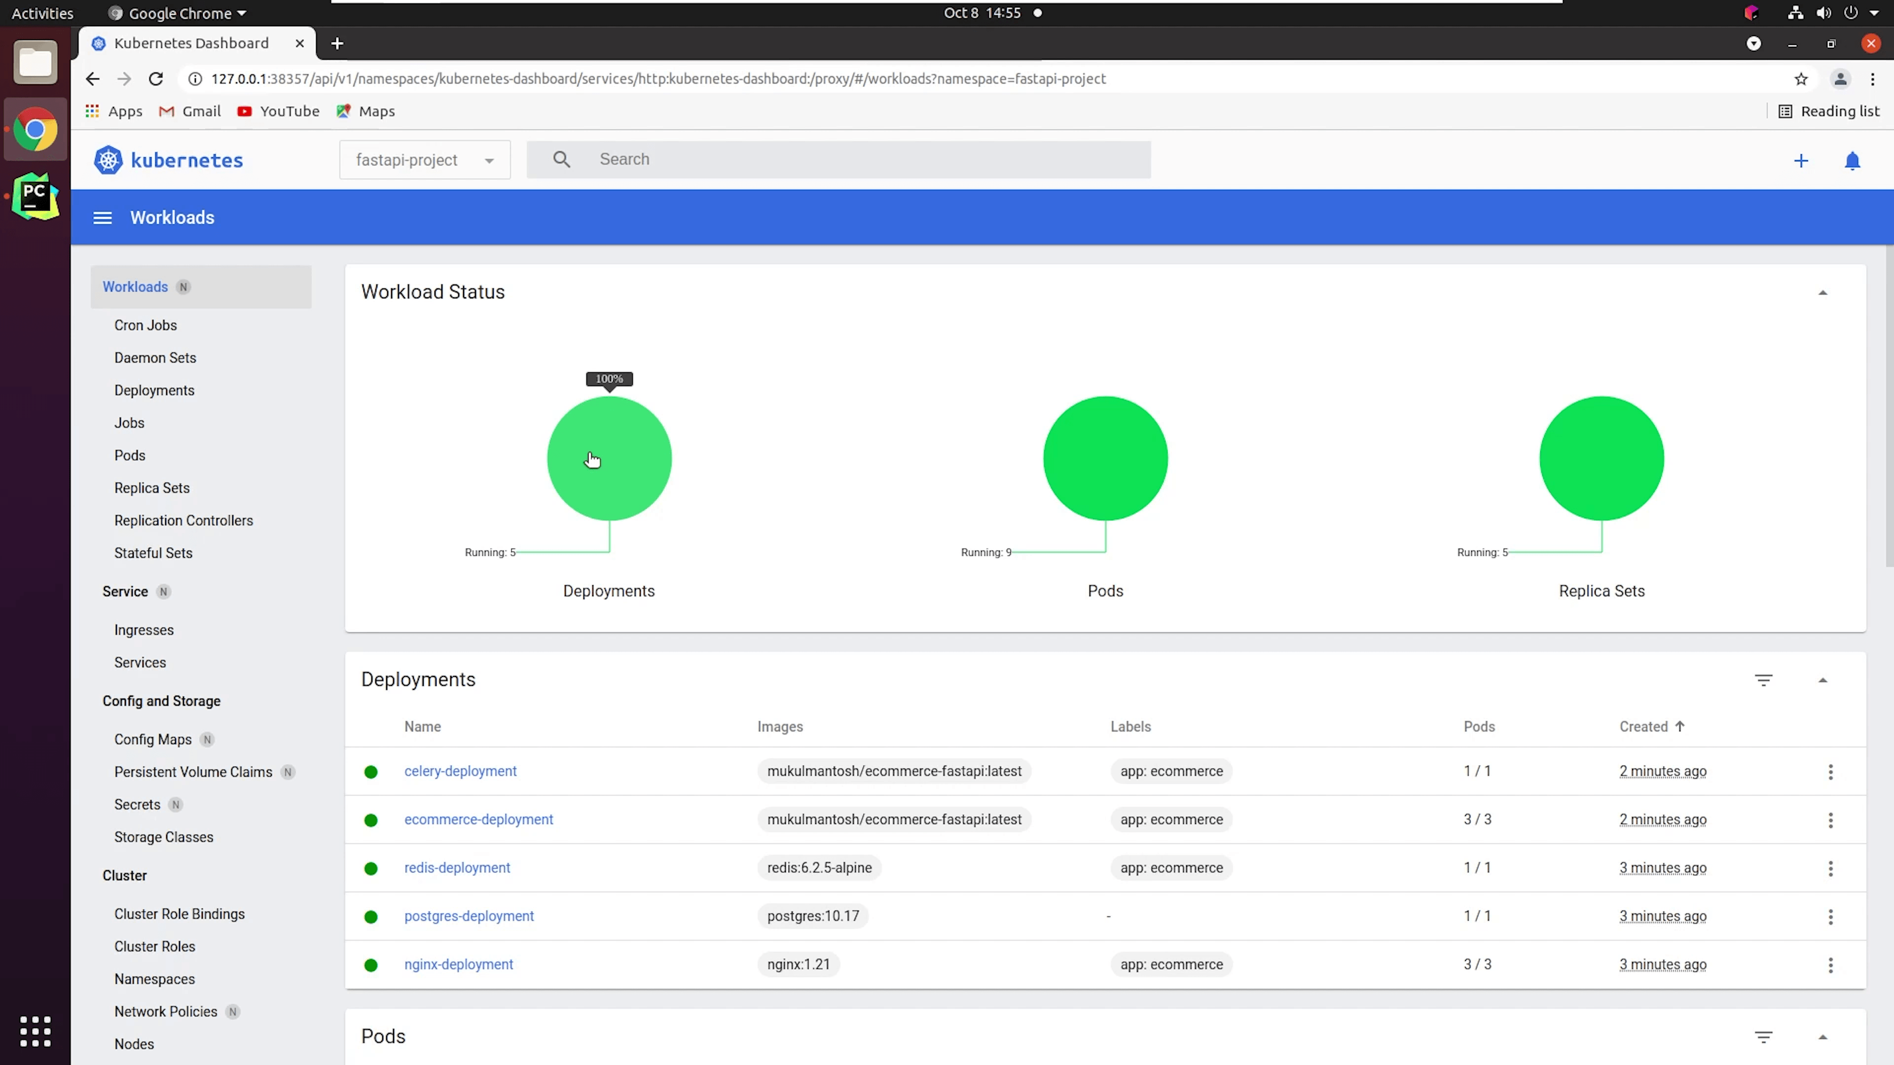The width and height of the screenshot is (1894, 1065).
Task: Open the ecommerce-deployment link
Action: pyautogui.click(x=478, y=819)
